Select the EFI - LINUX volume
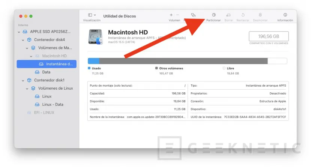Image resolution: width=311 pixels, height=167 pixels. pos(47,113)
